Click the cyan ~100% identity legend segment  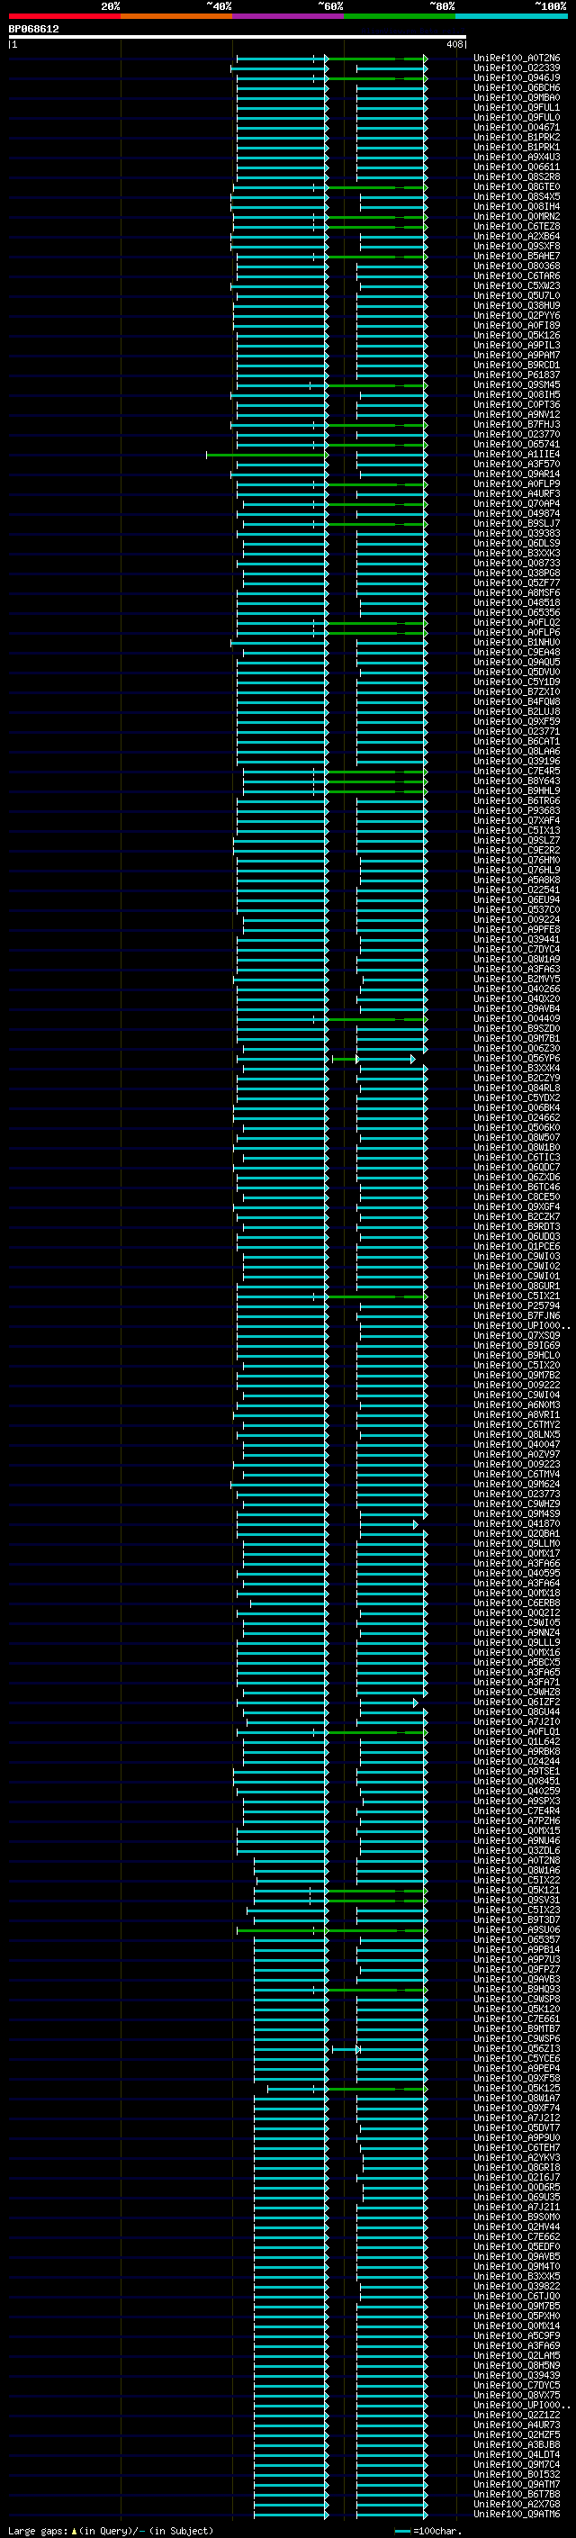pyautogui.click(x=511, y=16)
